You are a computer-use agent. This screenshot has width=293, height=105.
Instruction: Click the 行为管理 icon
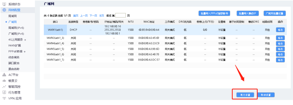[x=4, y=93]
